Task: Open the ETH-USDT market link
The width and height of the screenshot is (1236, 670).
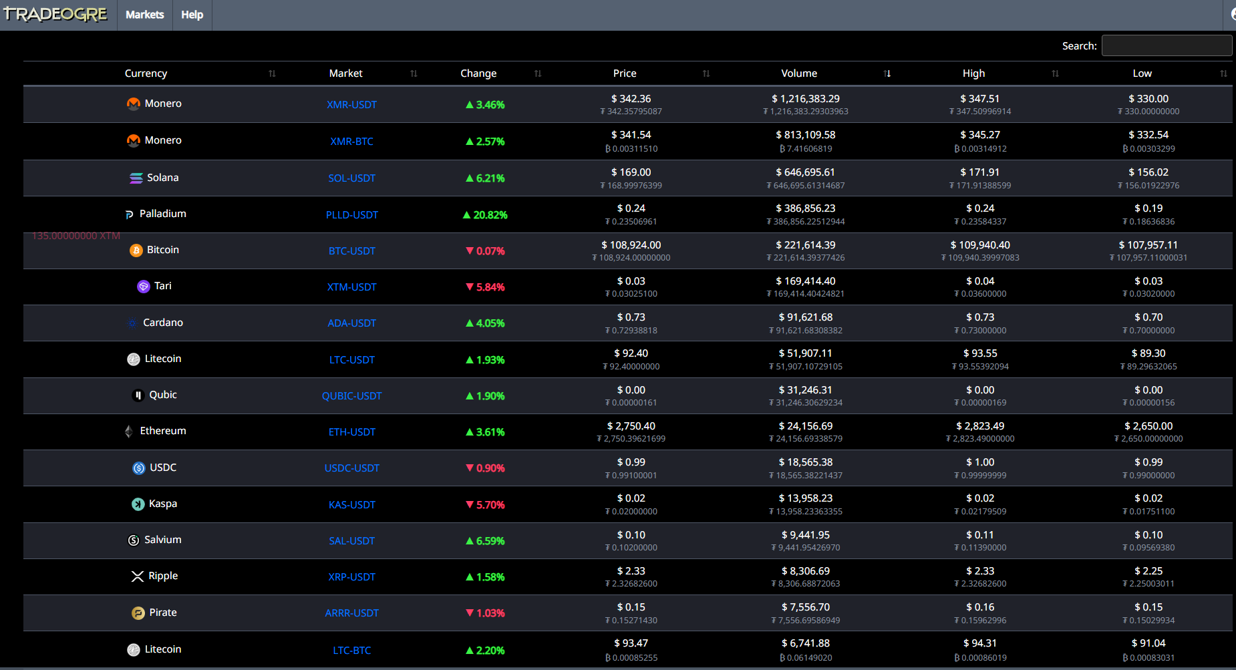Action: pos(352,432)
